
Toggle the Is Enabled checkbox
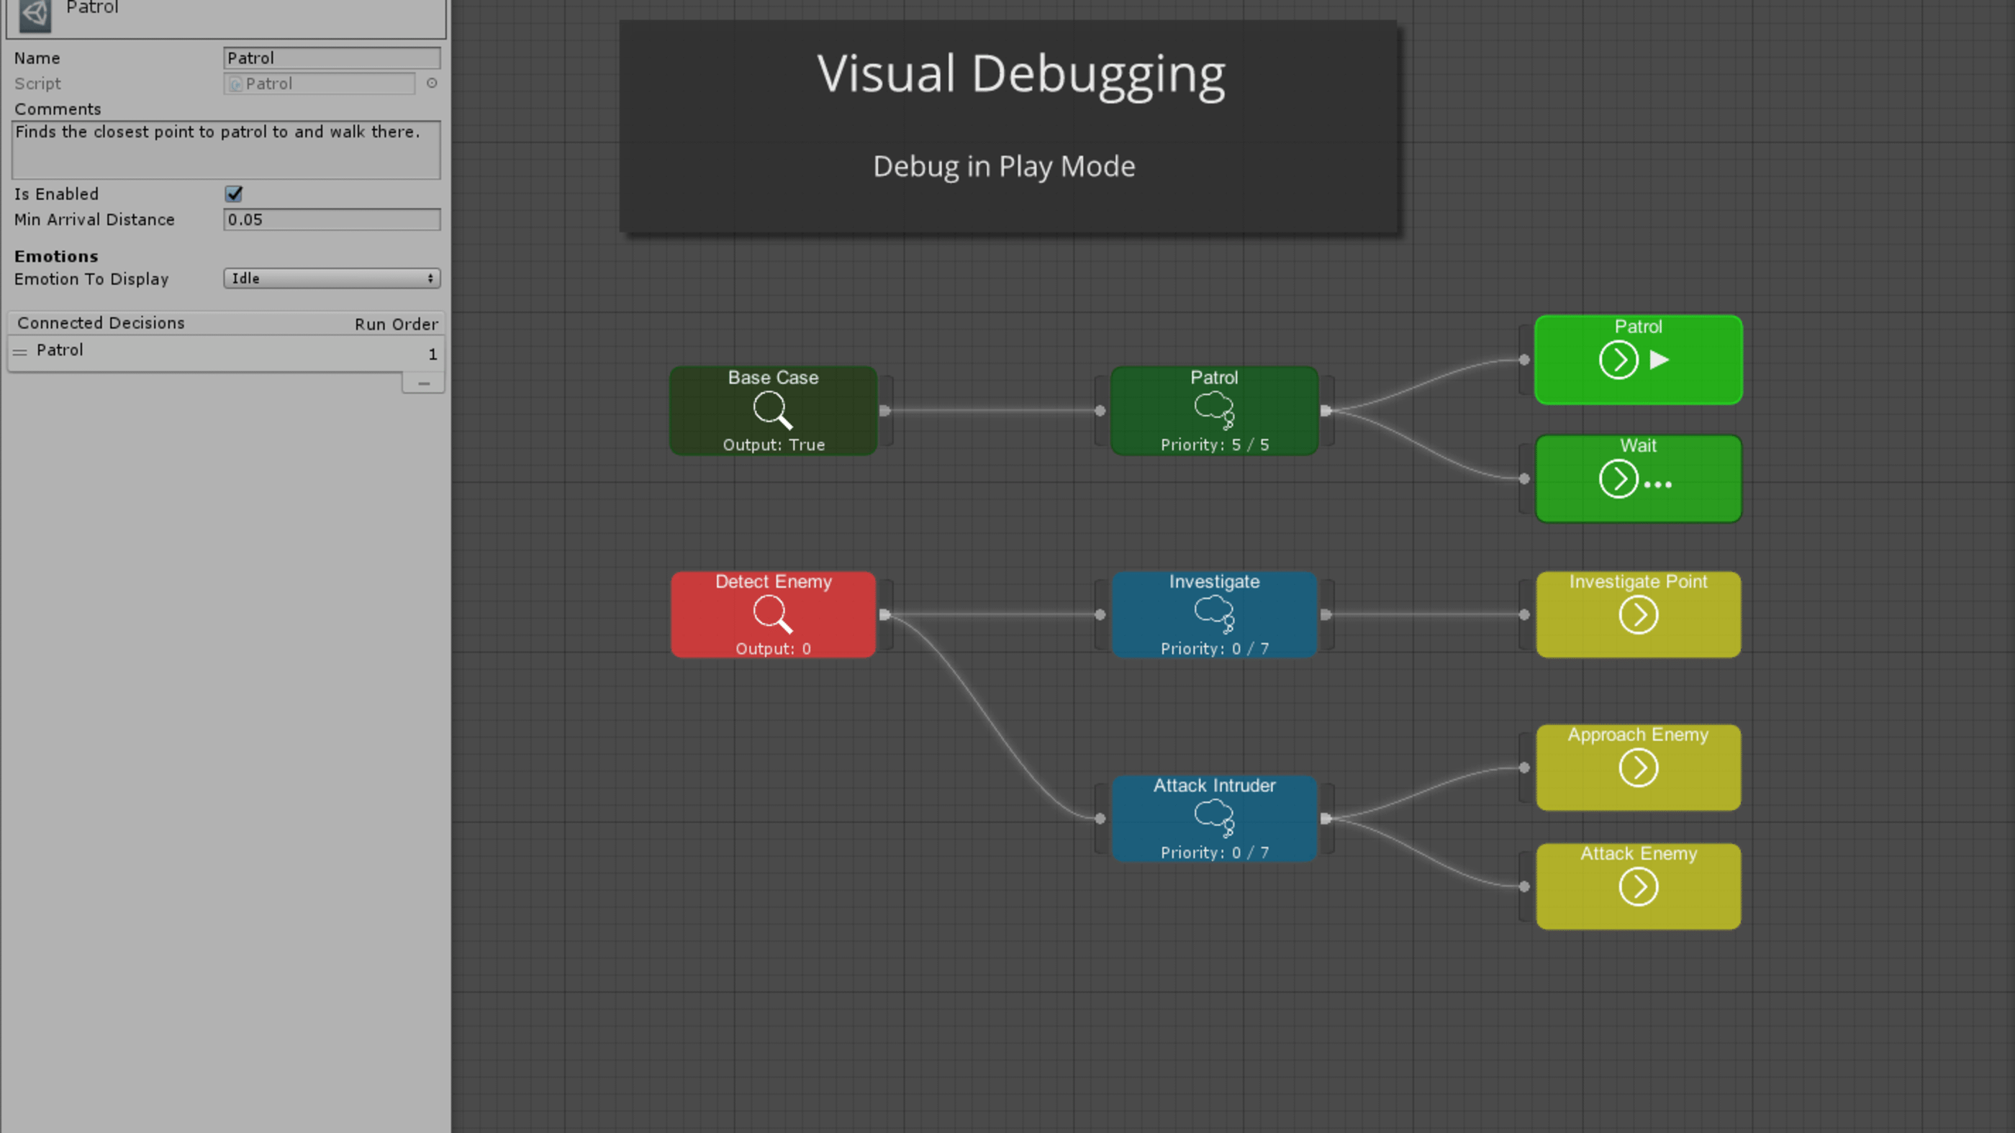(x=234, y=192)
